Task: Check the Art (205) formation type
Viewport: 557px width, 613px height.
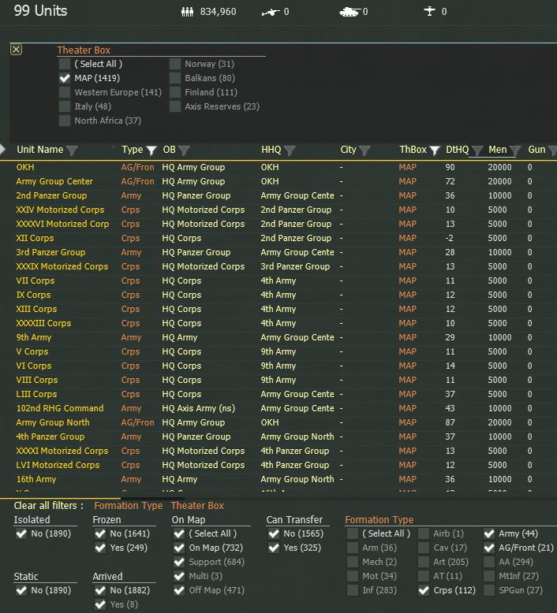Action: pos(424,562)
